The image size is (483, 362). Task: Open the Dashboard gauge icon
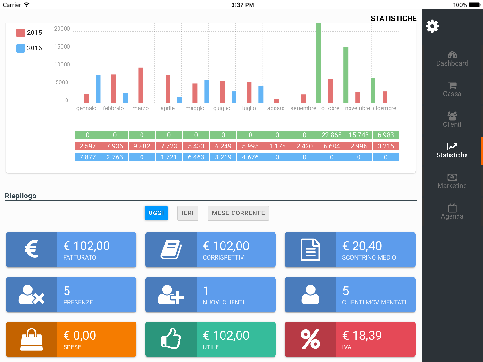click(x=452, y=55)
